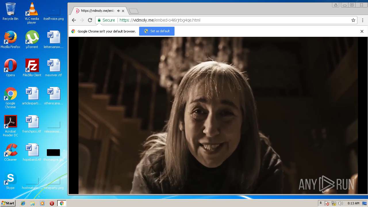Click the browser reload button
This screenshot has width=368, height=207.
(x=90, y=20)
